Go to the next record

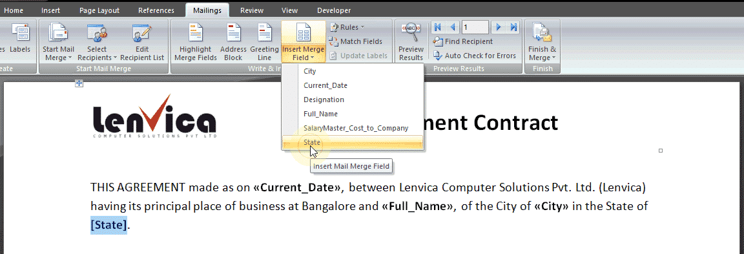[x=498, y=27]
